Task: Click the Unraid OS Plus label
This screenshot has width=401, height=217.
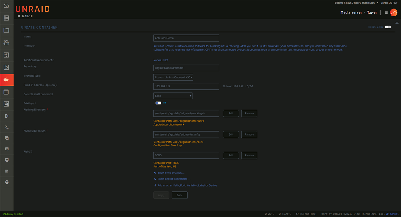Action: click(x=389, y=3)
